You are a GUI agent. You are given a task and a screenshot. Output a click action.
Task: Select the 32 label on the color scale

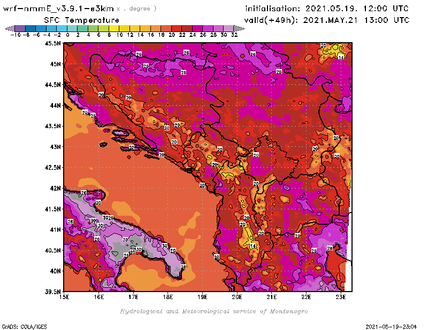coord(234,35)
